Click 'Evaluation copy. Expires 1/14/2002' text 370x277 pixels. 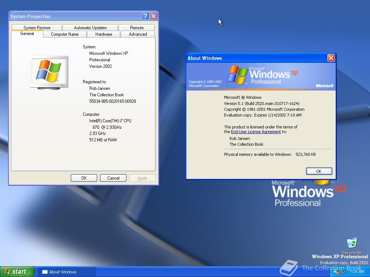(x=263, y=115)
